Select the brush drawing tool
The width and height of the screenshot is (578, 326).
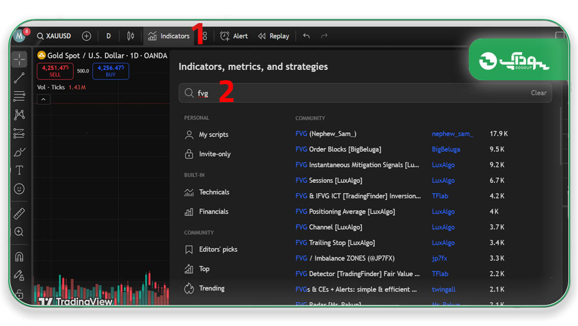click(19, 151)
